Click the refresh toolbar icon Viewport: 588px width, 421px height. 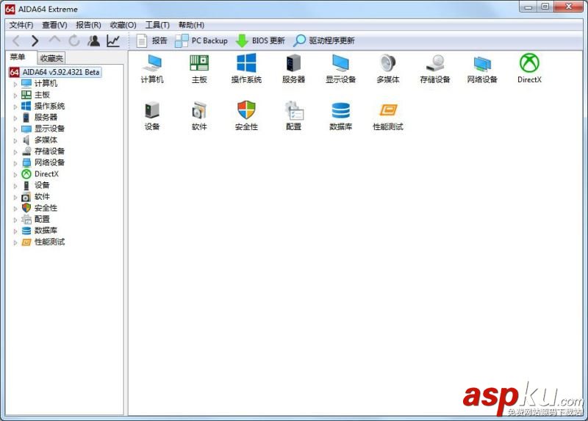click(x=74, y=40)
